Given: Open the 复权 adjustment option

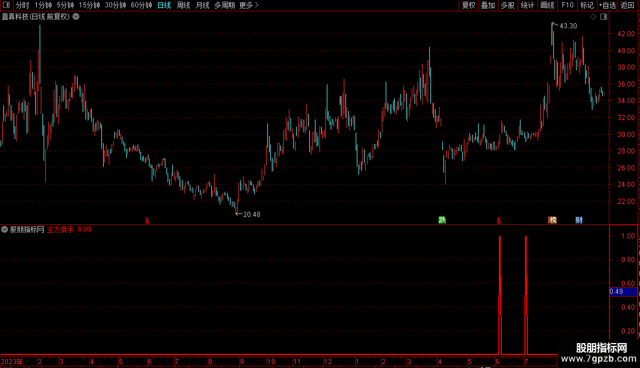Looking at the screenshot, I should tap(468, 5).
